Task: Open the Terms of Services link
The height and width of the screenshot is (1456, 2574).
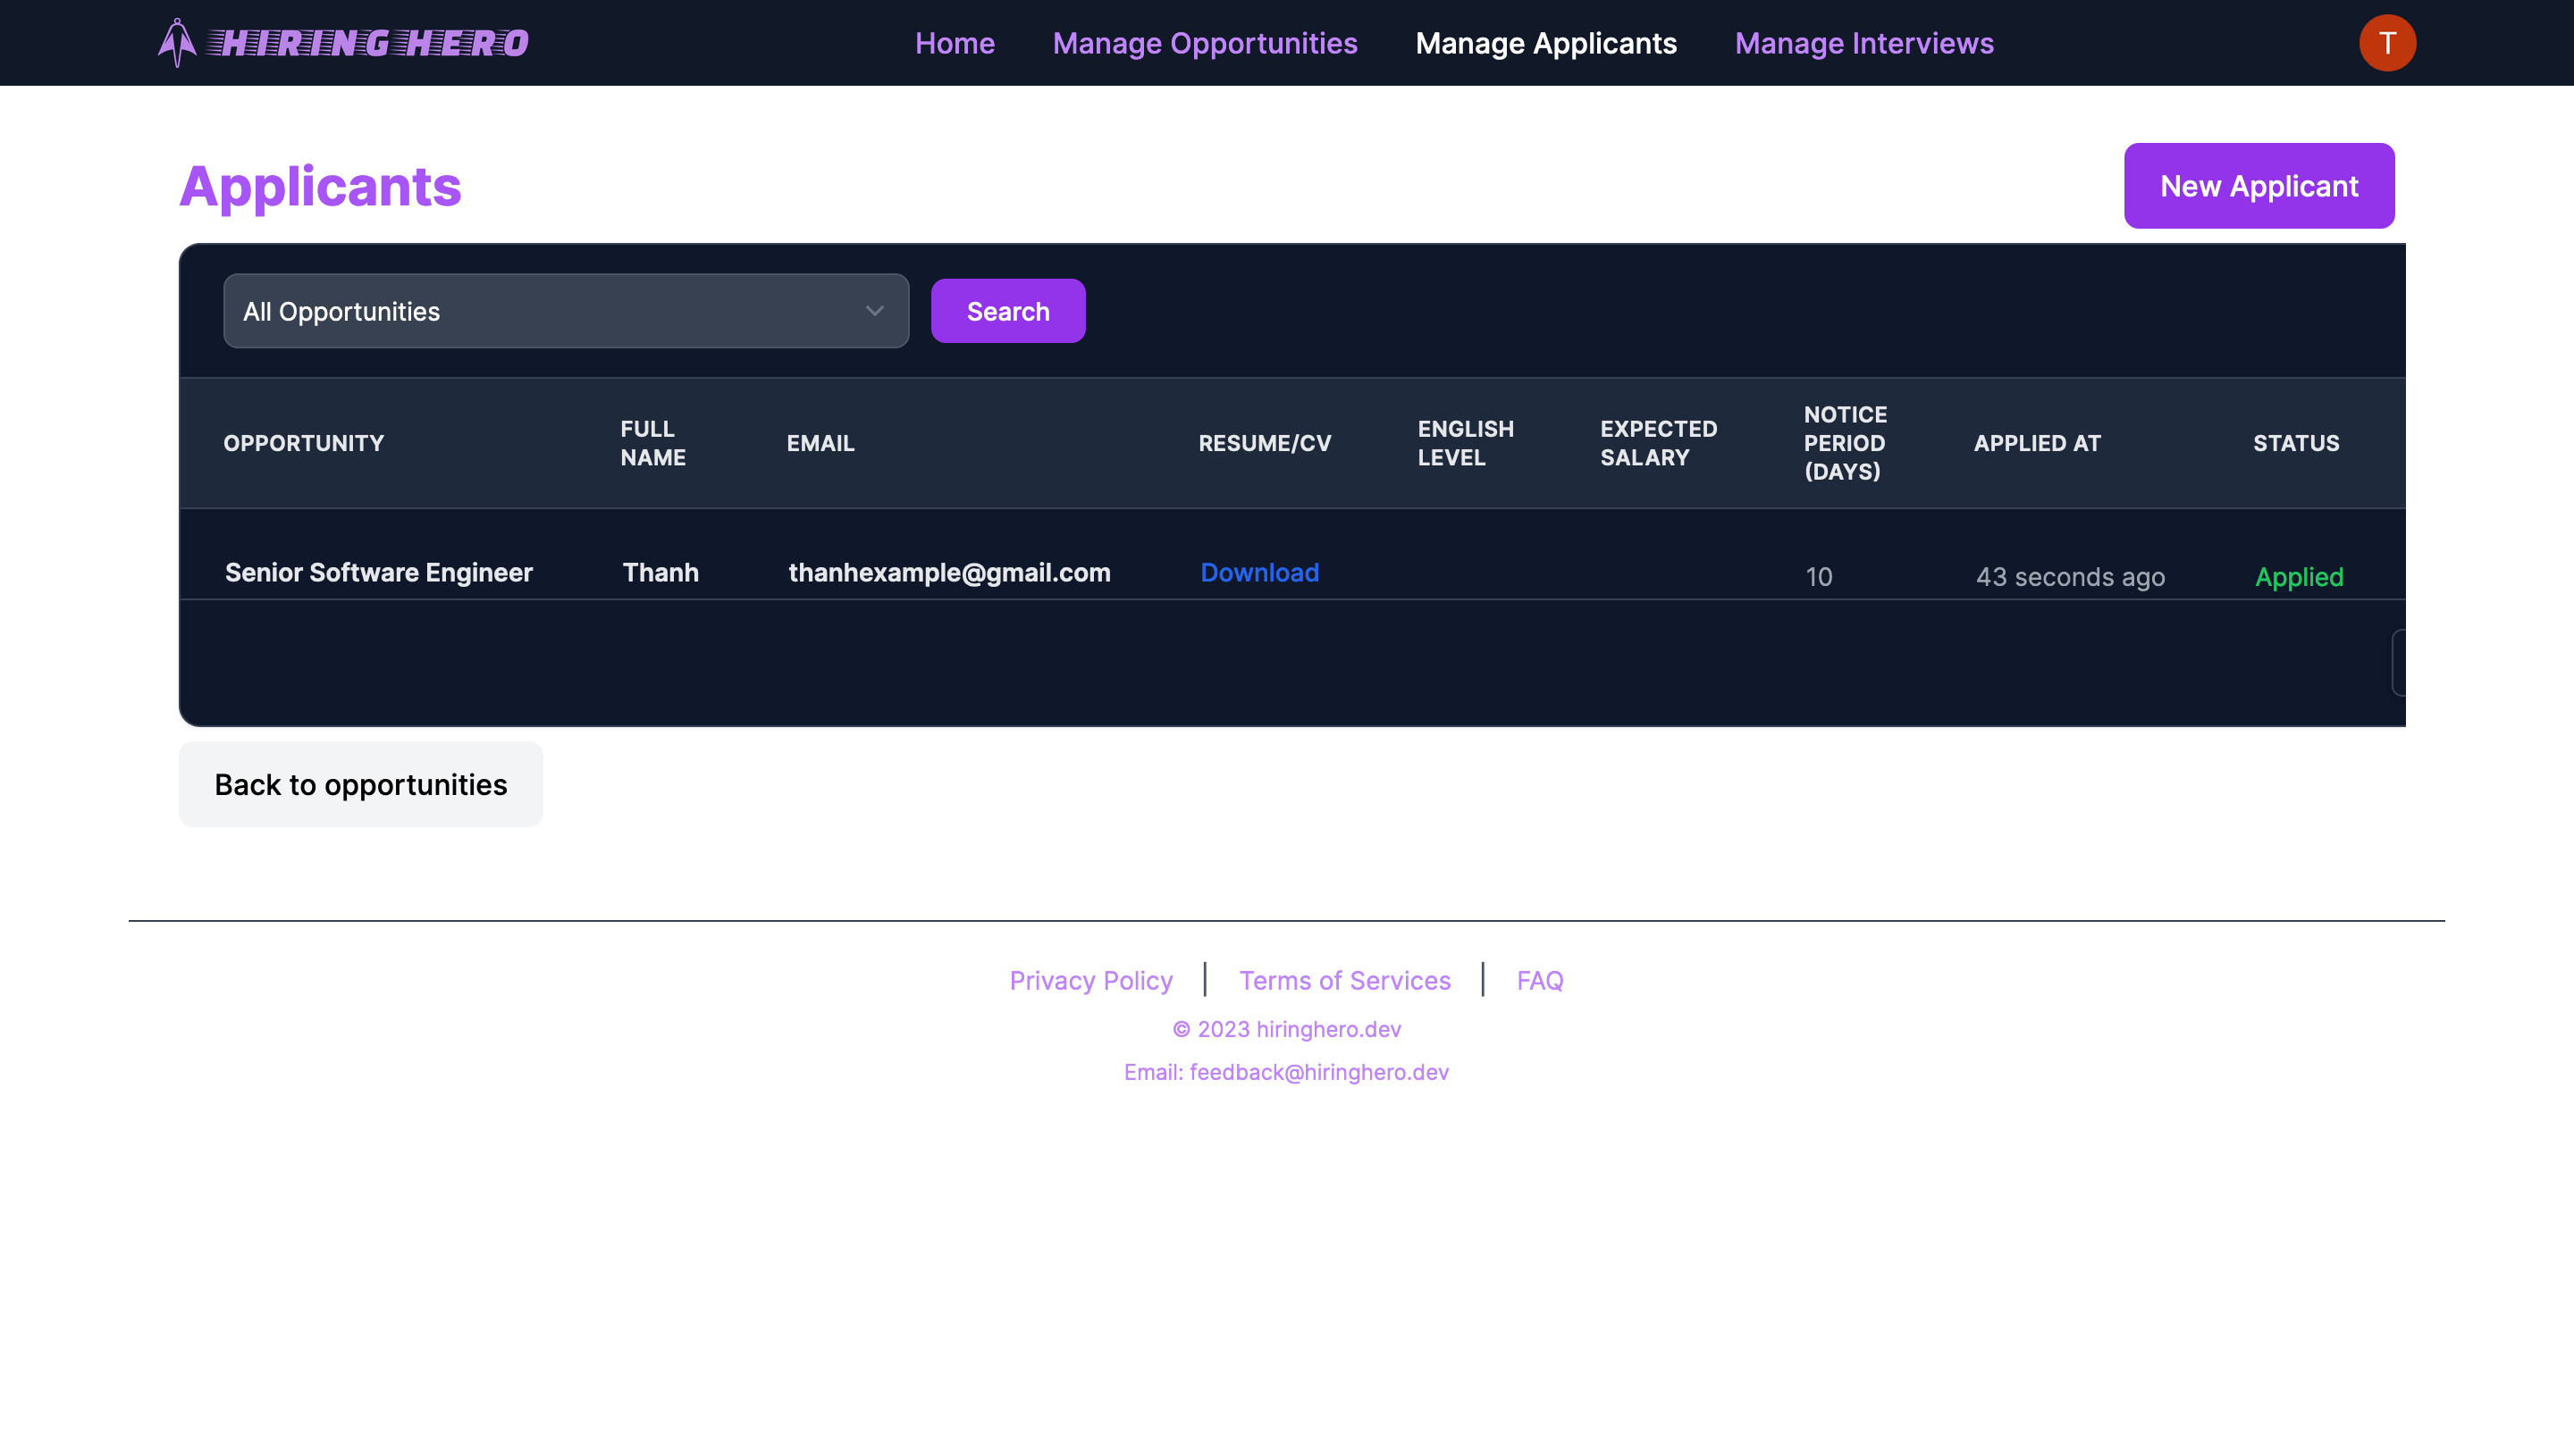Action: [1344, 980]
